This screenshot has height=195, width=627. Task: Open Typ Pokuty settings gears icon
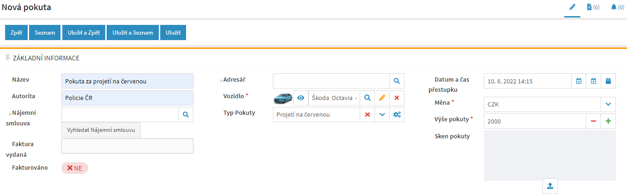(397, 115)
